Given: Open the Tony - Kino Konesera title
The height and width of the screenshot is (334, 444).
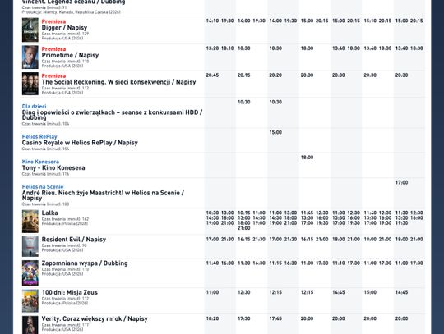Looking at the screenshot, I should tap(53, 168).
